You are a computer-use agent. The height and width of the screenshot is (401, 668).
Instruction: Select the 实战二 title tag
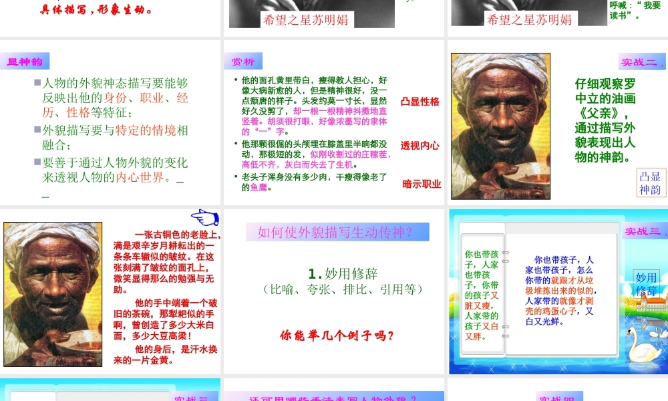[642, 61]
